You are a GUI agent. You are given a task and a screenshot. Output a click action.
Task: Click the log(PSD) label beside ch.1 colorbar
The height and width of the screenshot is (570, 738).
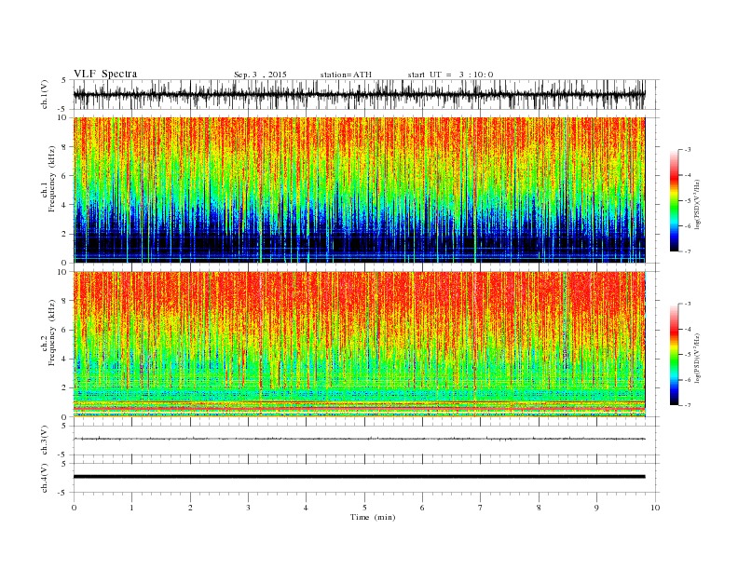[x=698, y=204]
